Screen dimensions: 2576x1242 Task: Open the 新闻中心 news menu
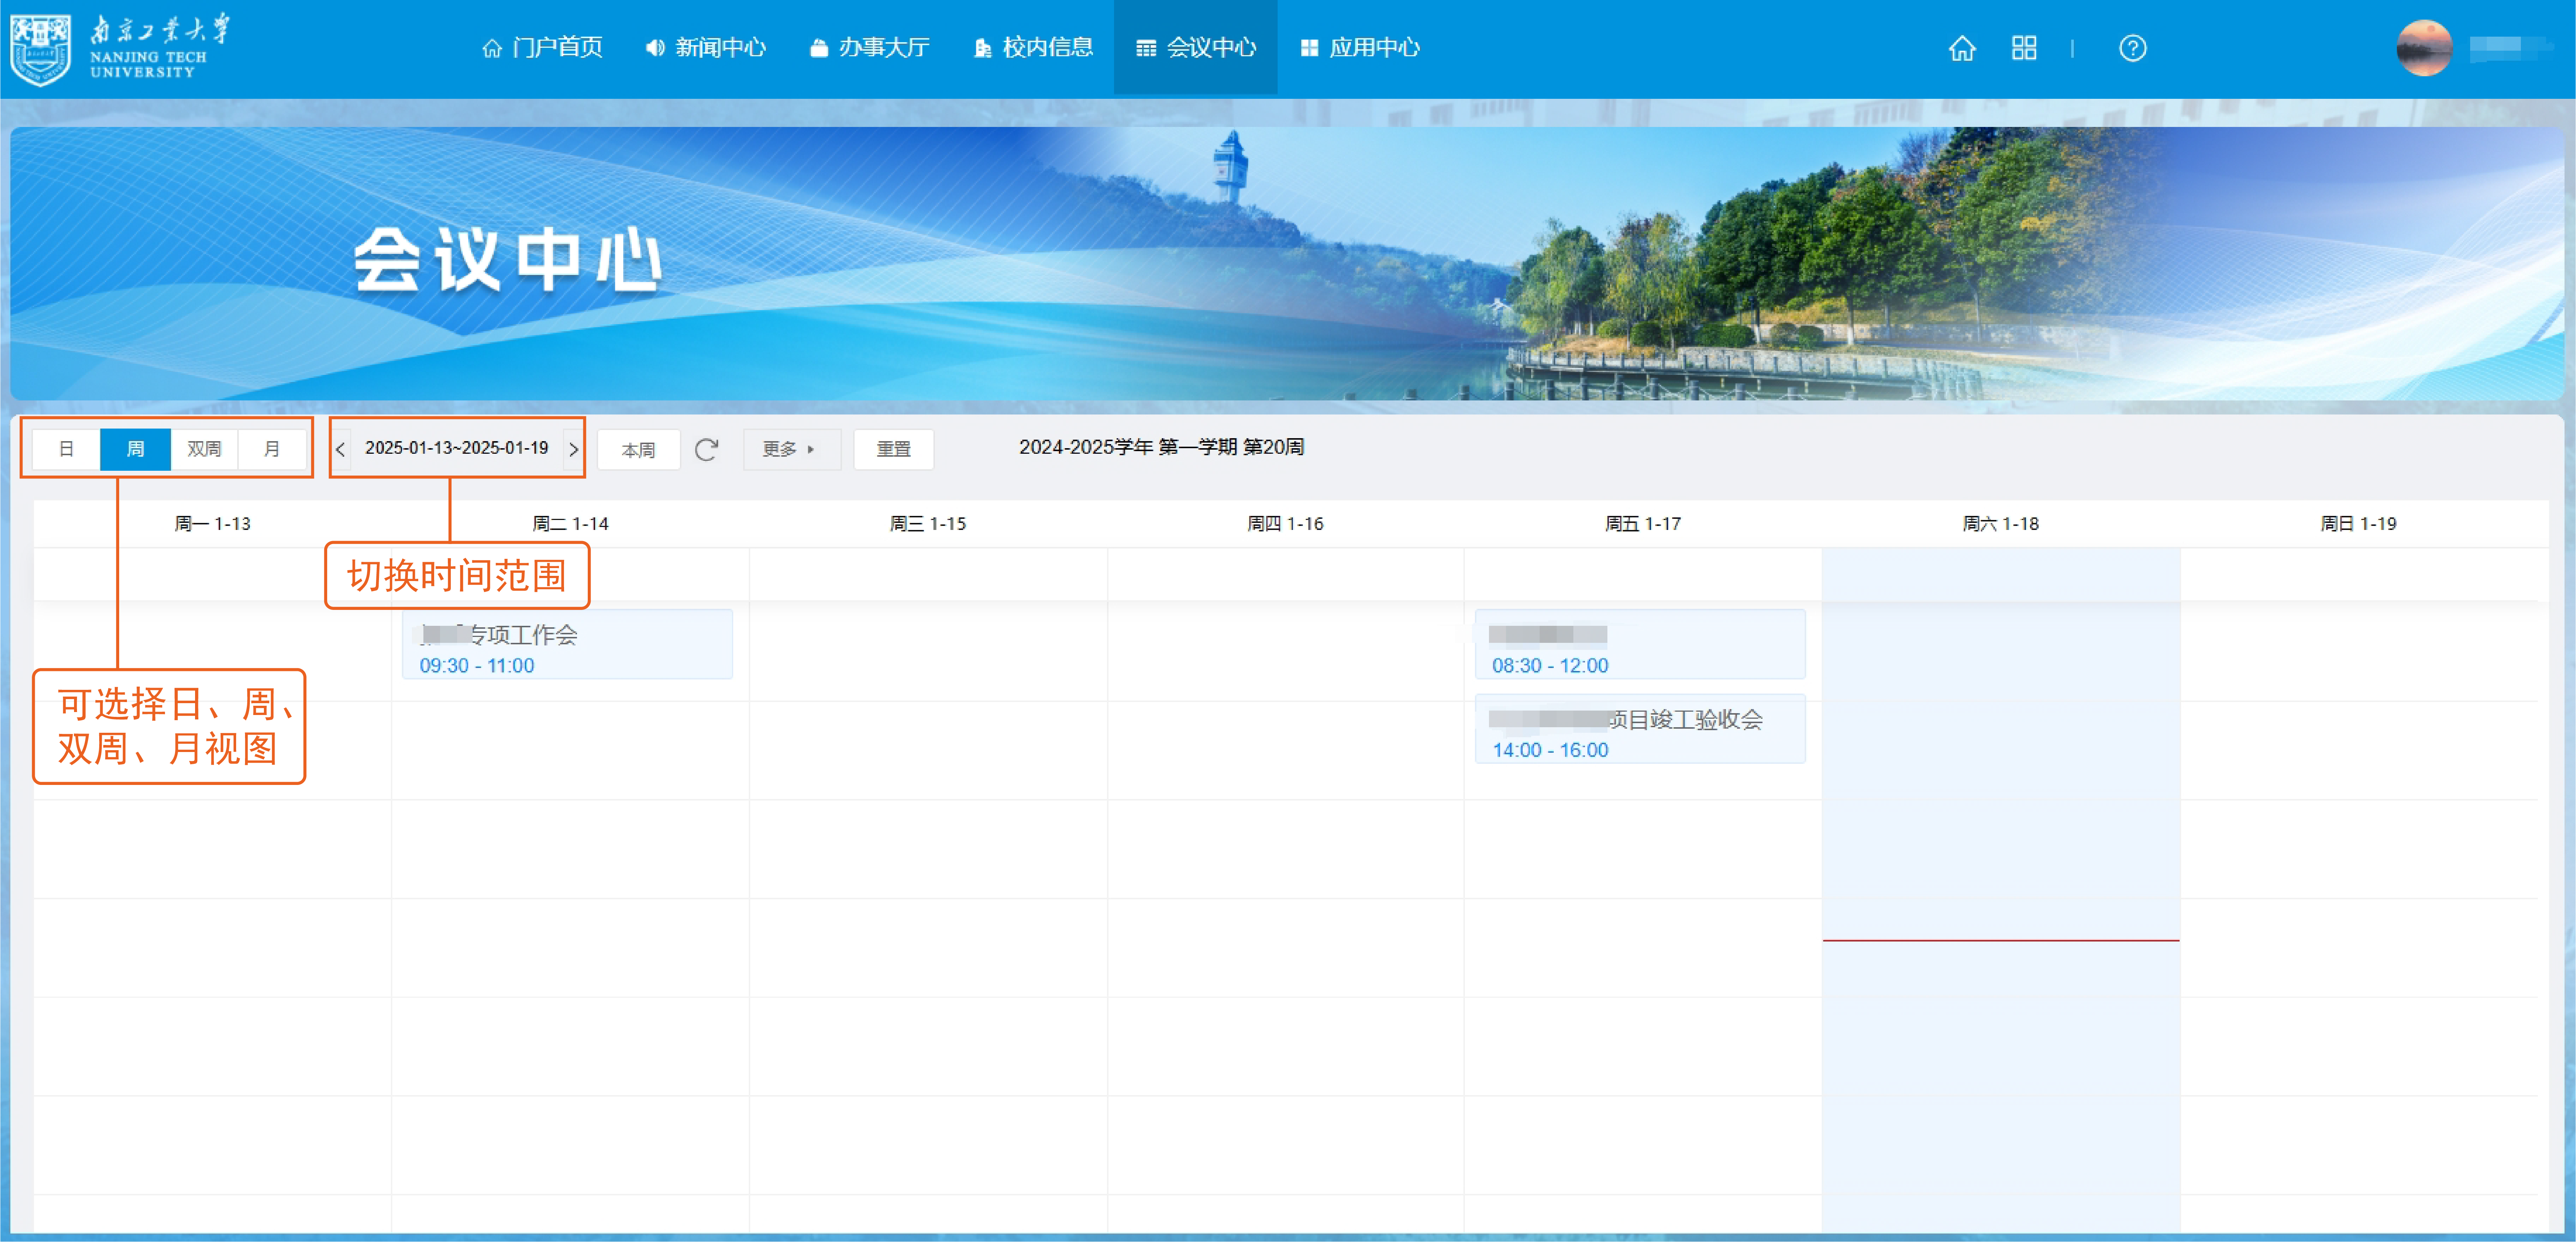click(x=706, y=48)
